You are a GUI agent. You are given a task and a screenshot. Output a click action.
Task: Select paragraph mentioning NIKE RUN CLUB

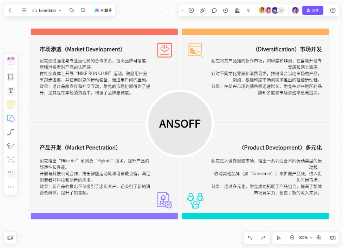(95, 77)
